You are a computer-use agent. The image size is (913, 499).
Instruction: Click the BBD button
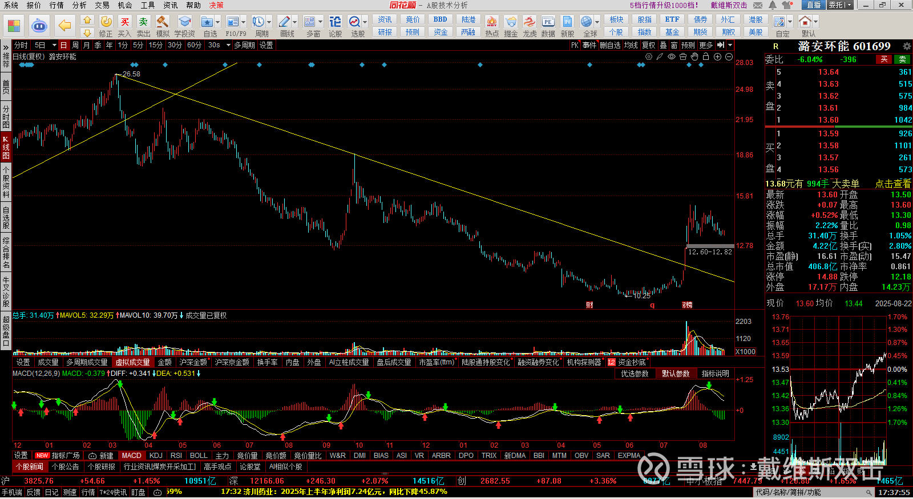coord(441,19)
